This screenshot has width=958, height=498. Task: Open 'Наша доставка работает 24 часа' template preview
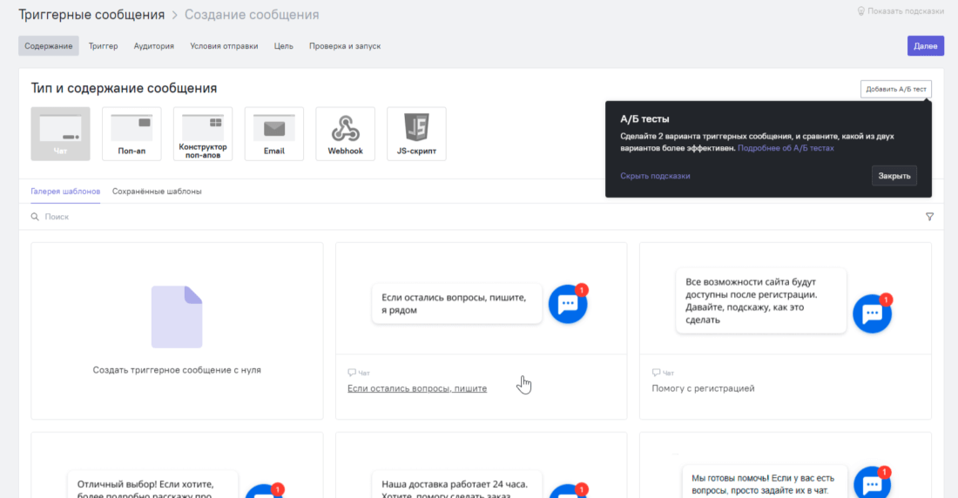(456, 486)
